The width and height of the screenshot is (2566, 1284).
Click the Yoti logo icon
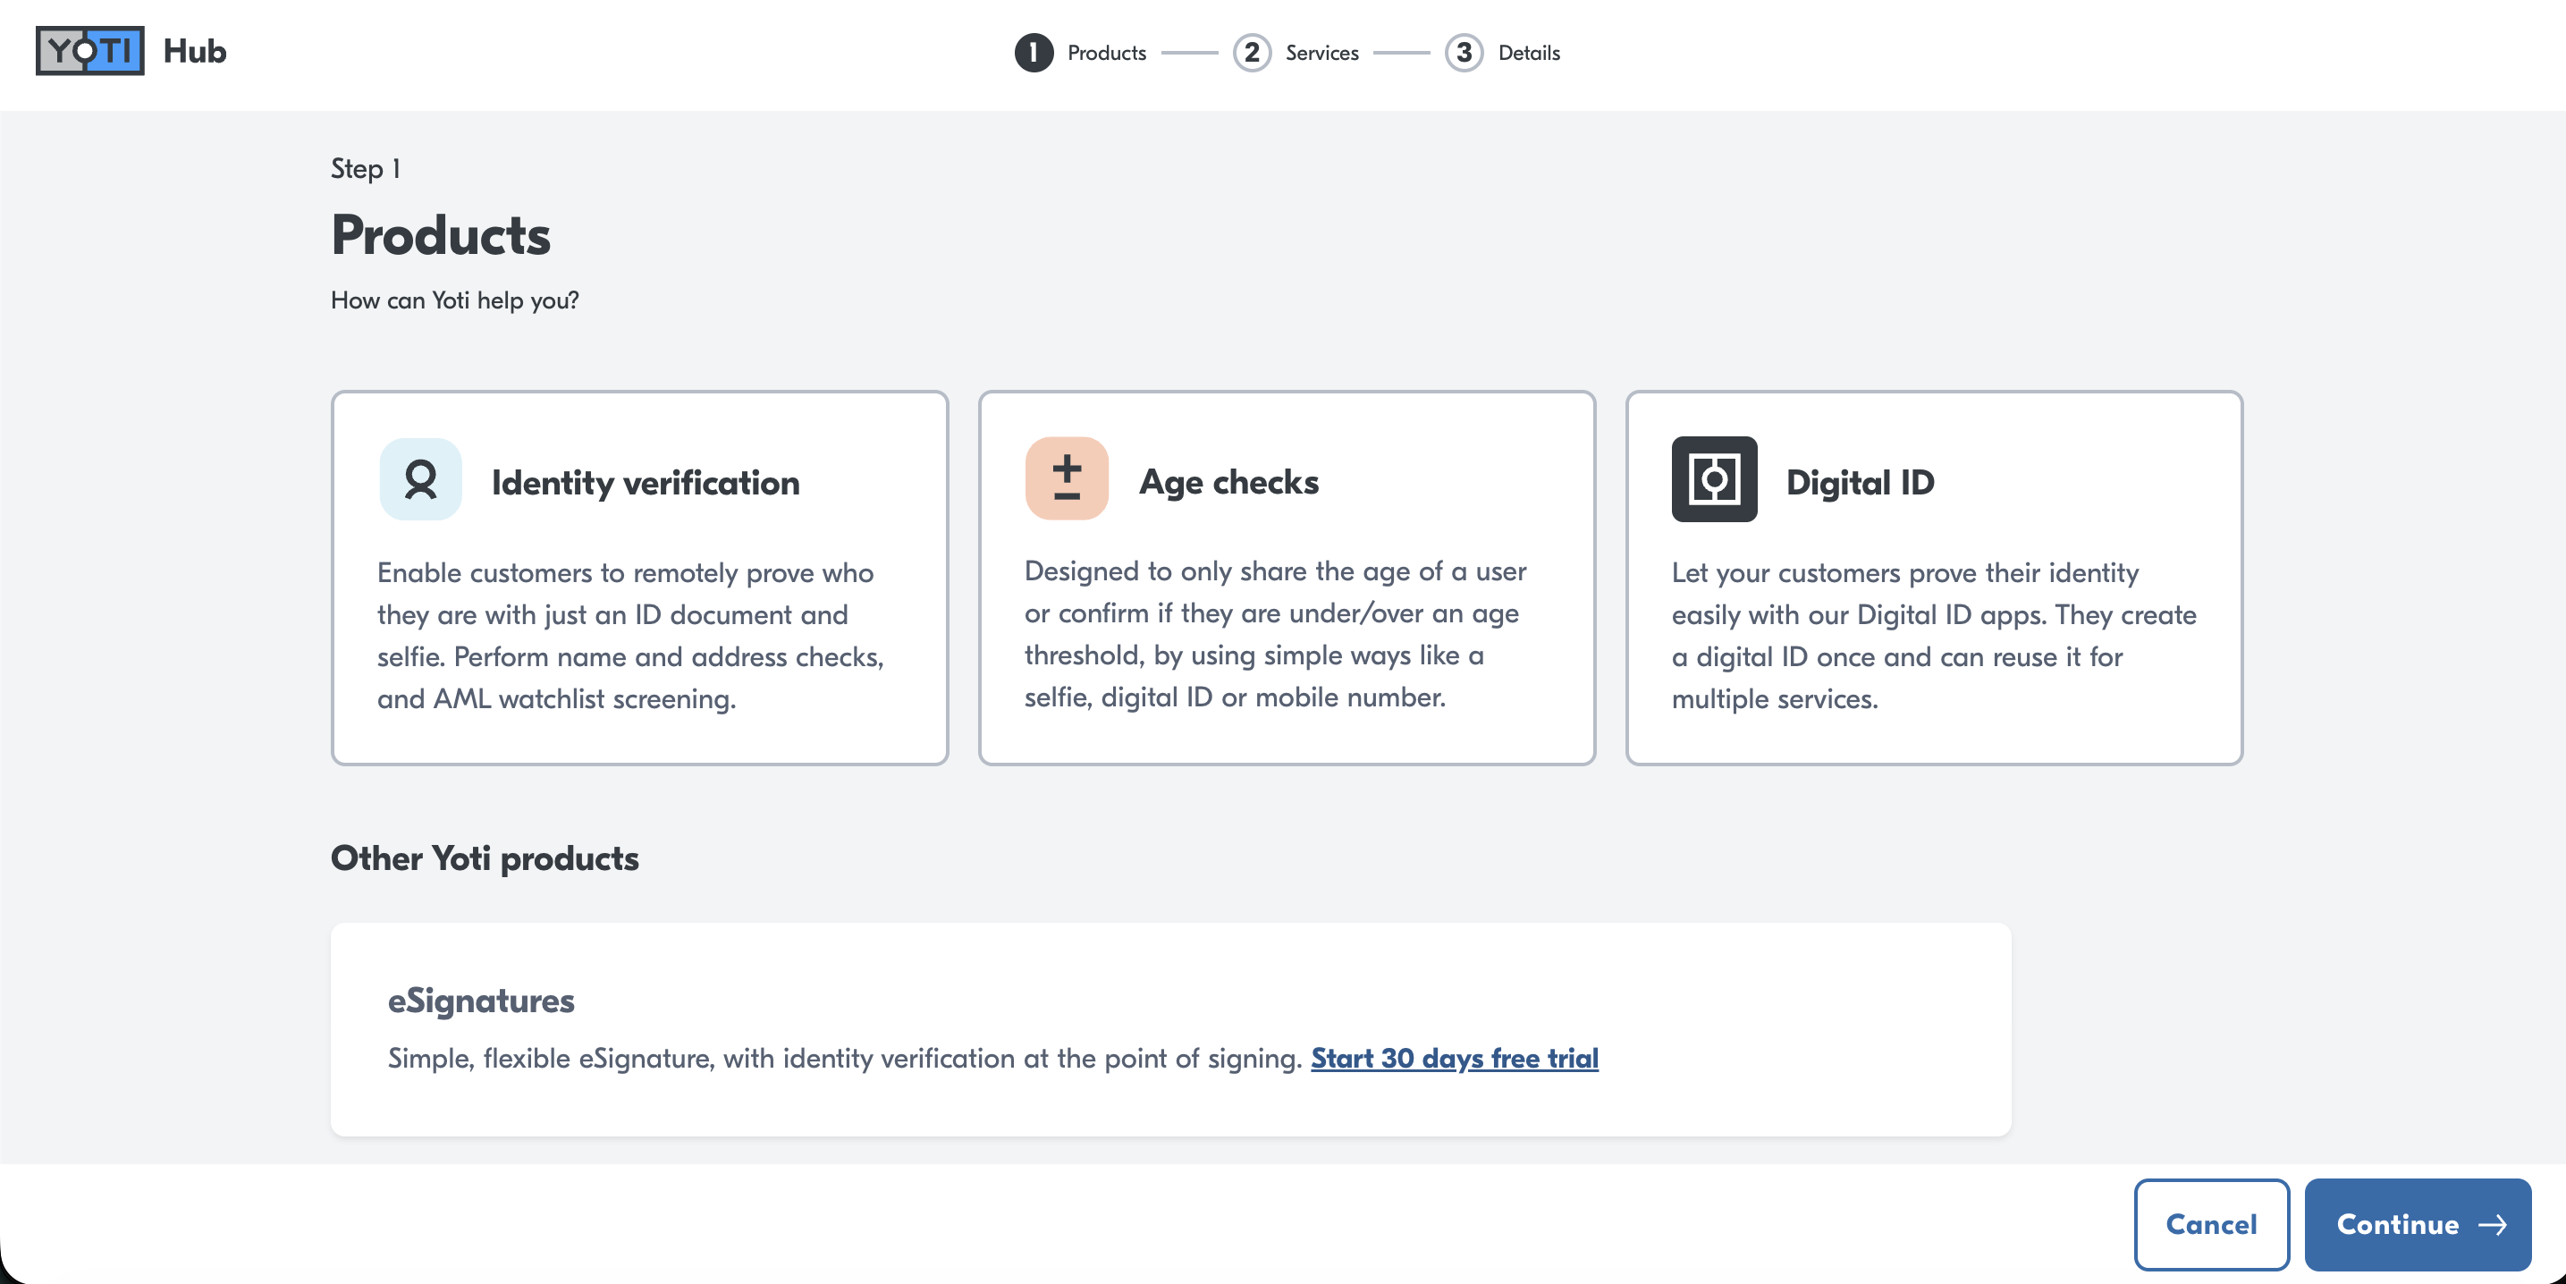tap(89, 51)
